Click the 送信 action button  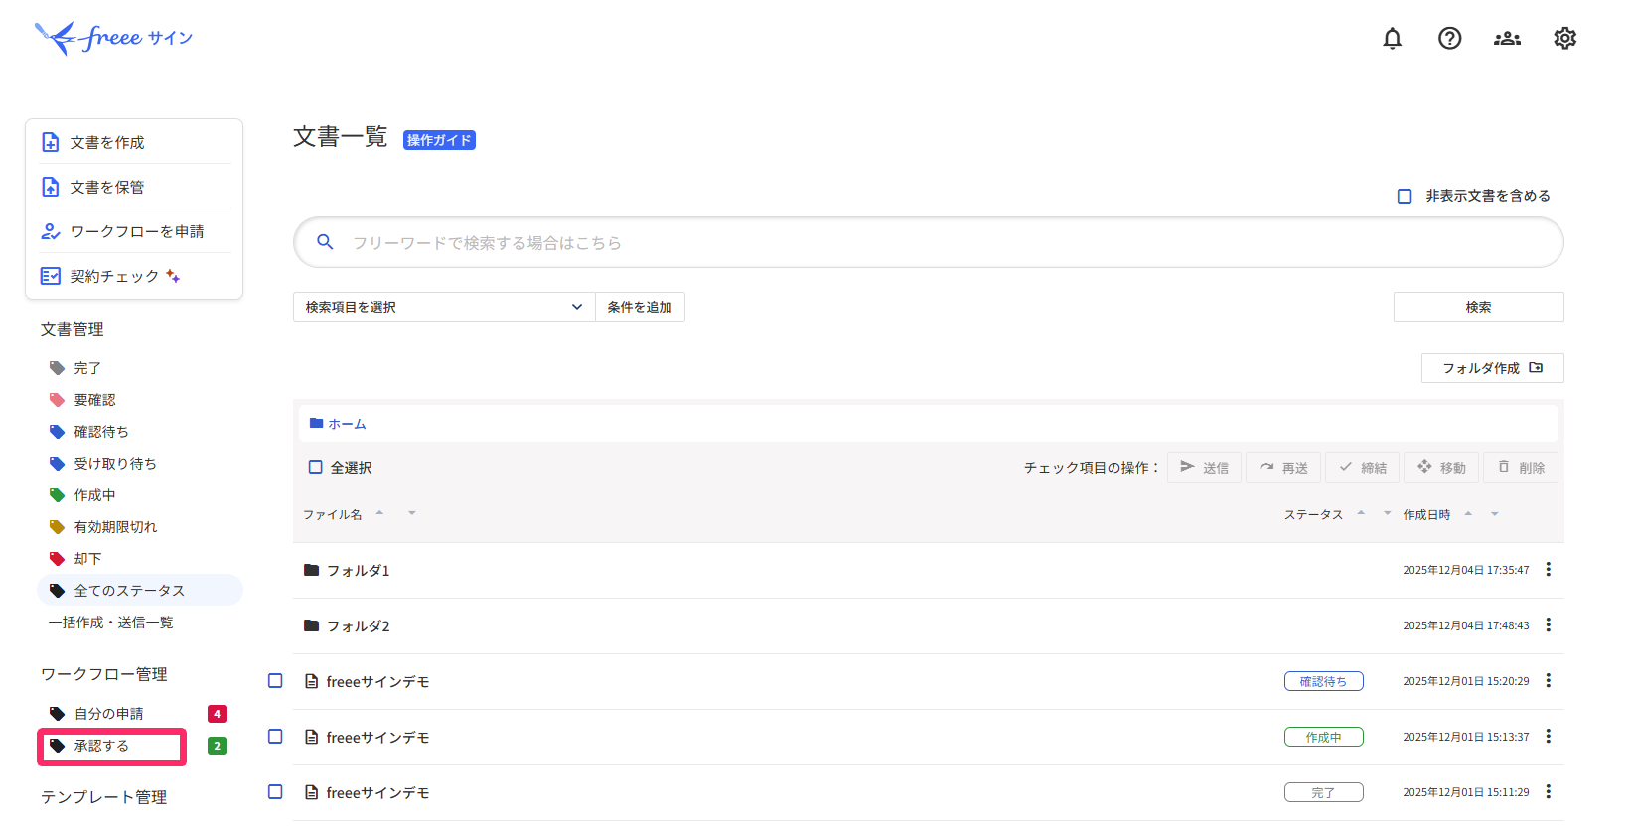pyautogui.click(x=1204, y=467)
